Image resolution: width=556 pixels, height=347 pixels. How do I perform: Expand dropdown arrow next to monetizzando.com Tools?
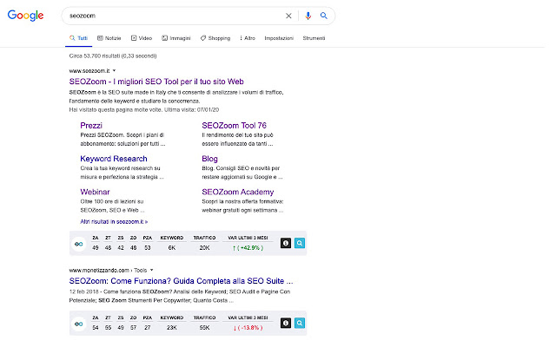pos(152,270)
